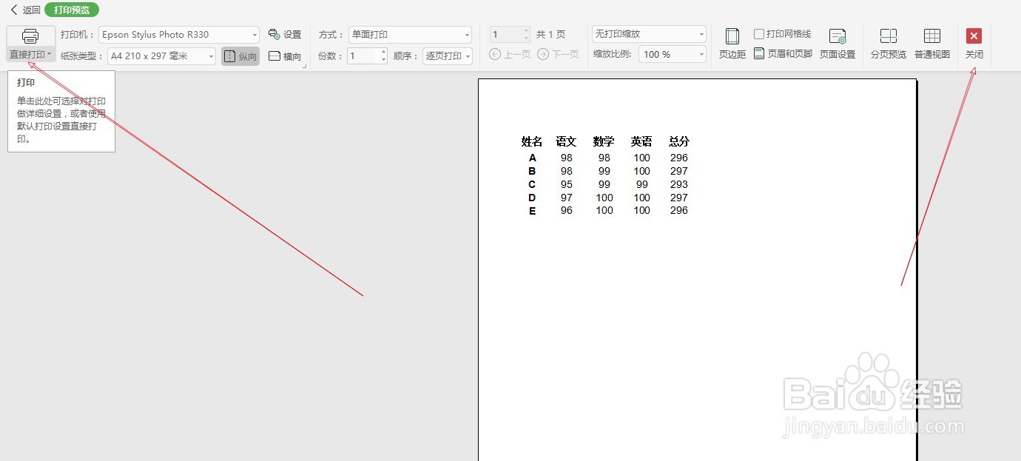Enable the 打印网格线 checkbox

759,34
